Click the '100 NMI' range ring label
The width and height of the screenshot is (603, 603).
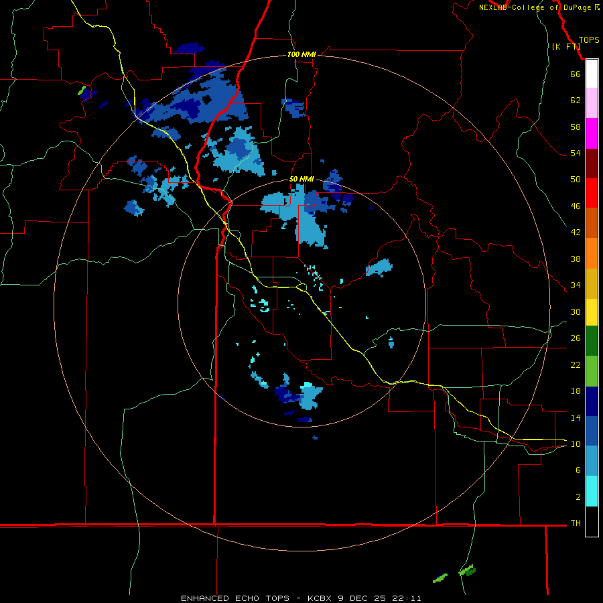tap(301, 55)
